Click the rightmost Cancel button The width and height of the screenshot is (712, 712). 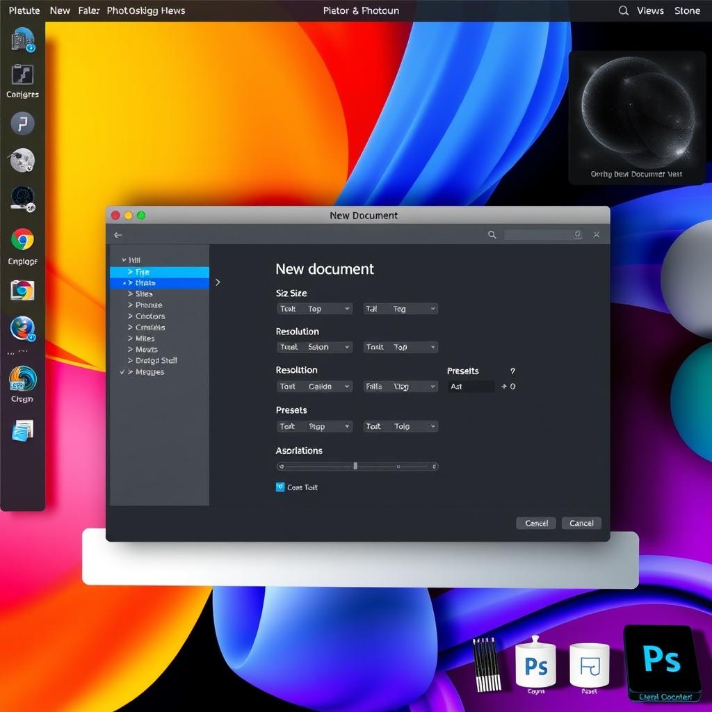pos(581,523)
